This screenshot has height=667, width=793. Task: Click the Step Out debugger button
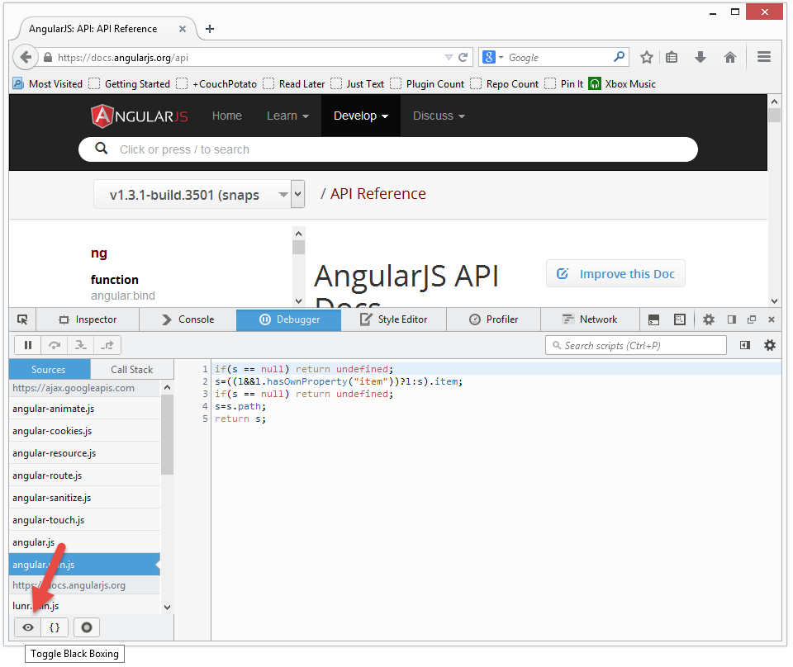(x=107, y=345)
